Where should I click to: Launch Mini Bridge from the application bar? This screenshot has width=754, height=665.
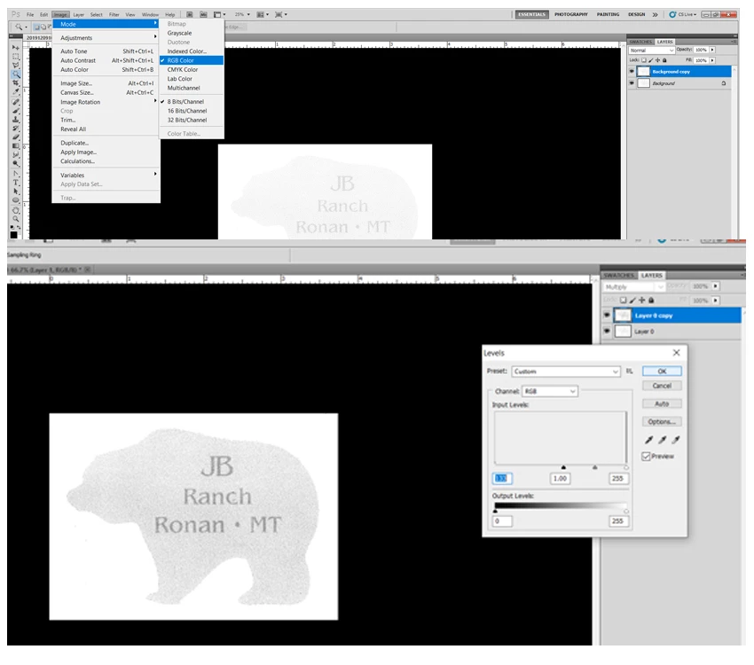(203, 14)
